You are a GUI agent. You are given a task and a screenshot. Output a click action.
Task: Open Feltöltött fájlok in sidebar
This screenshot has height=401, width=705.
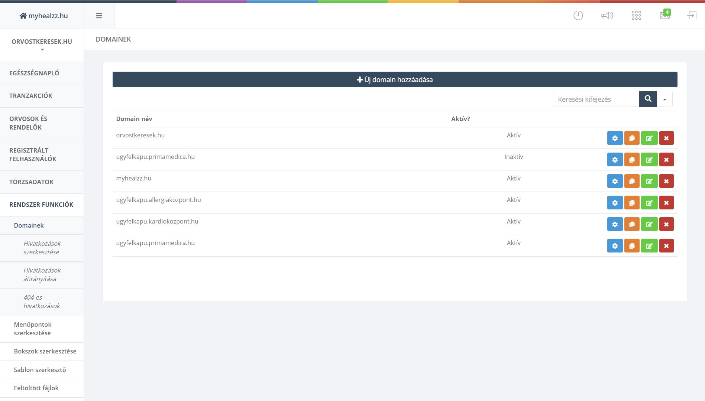tap(42, 388)
